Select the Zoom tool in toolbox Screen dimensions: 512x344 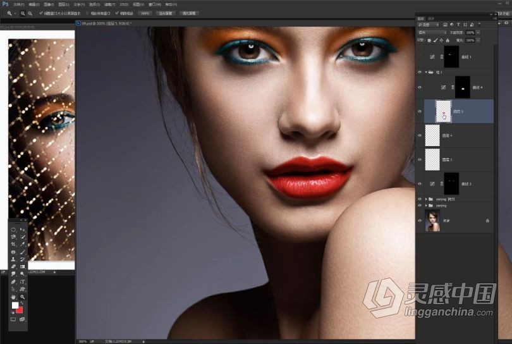pos(22,297)
